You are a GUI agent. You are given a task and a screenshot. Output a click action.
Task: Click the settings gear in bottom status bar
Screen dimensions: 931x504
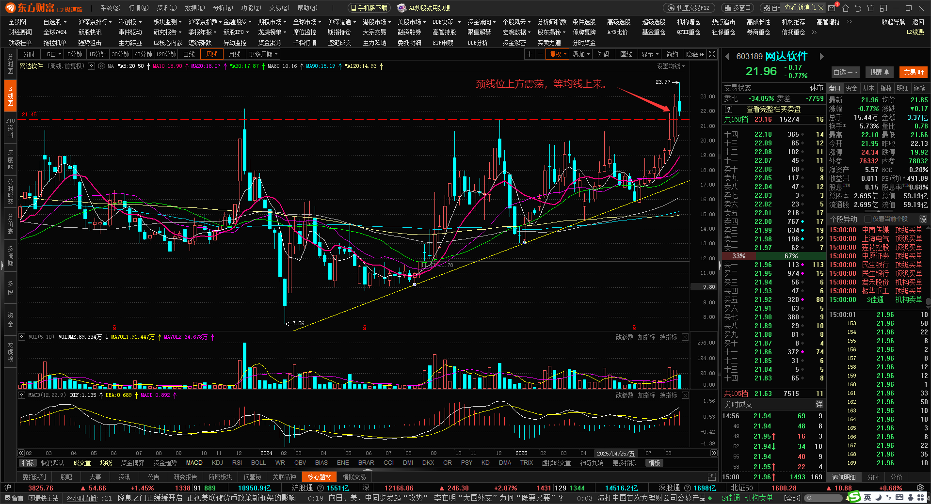pos(920,488)
